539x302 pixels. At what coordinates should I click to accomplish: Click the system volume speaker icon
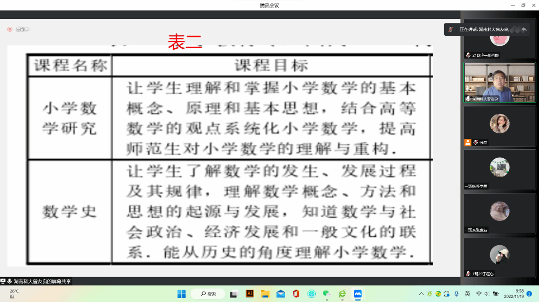point(487,294)
